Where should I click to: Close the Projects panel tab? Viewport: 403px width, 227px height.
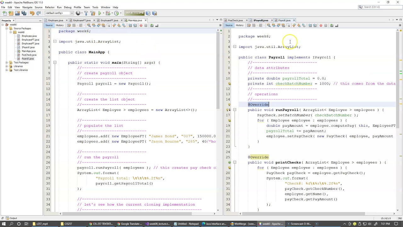[14, 20]
